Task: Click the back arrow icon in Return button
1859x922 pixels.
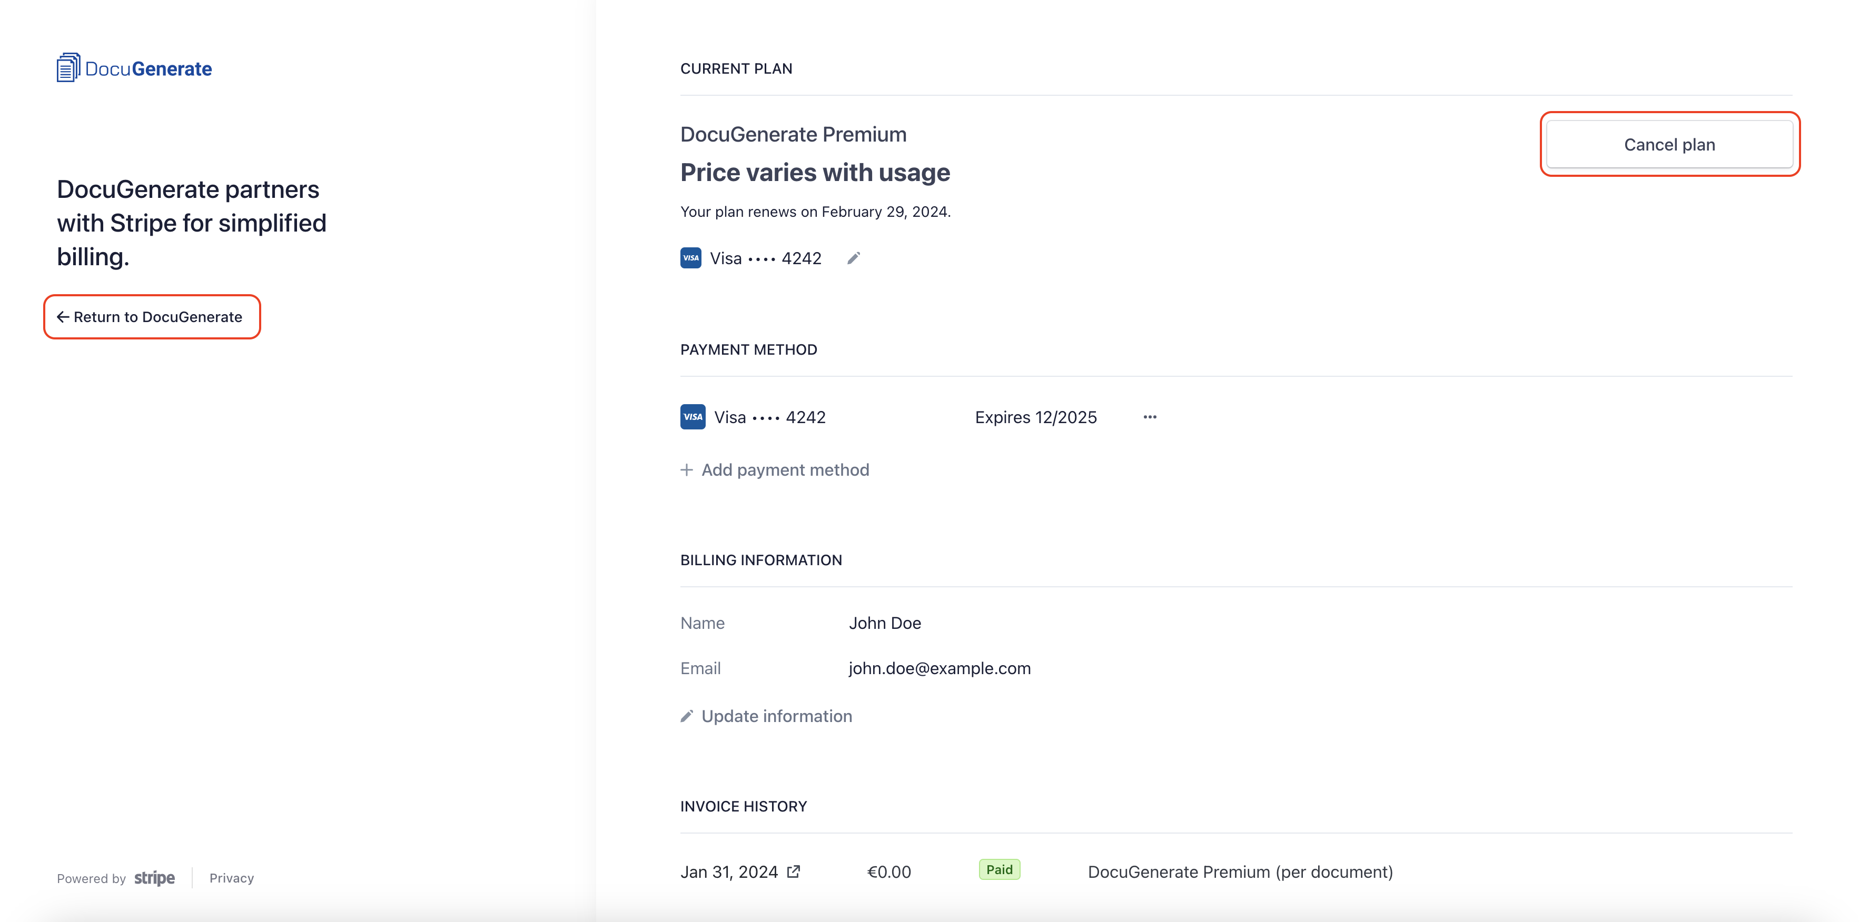Action: (x=63, y=317)
